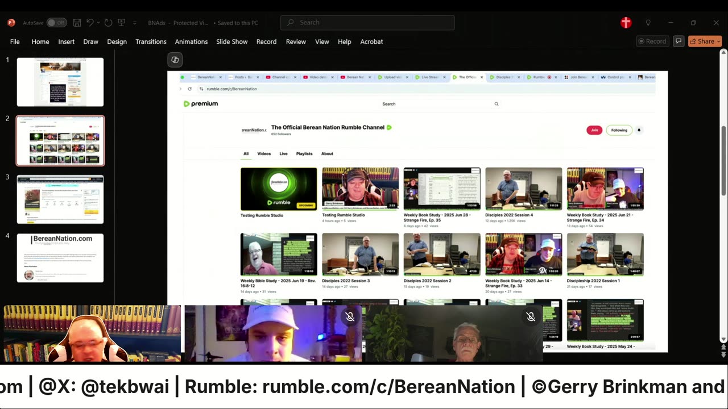Click the lightbulb icon in title bar
The height and width of the screenshot is (409, 728).
click(648, 23)
